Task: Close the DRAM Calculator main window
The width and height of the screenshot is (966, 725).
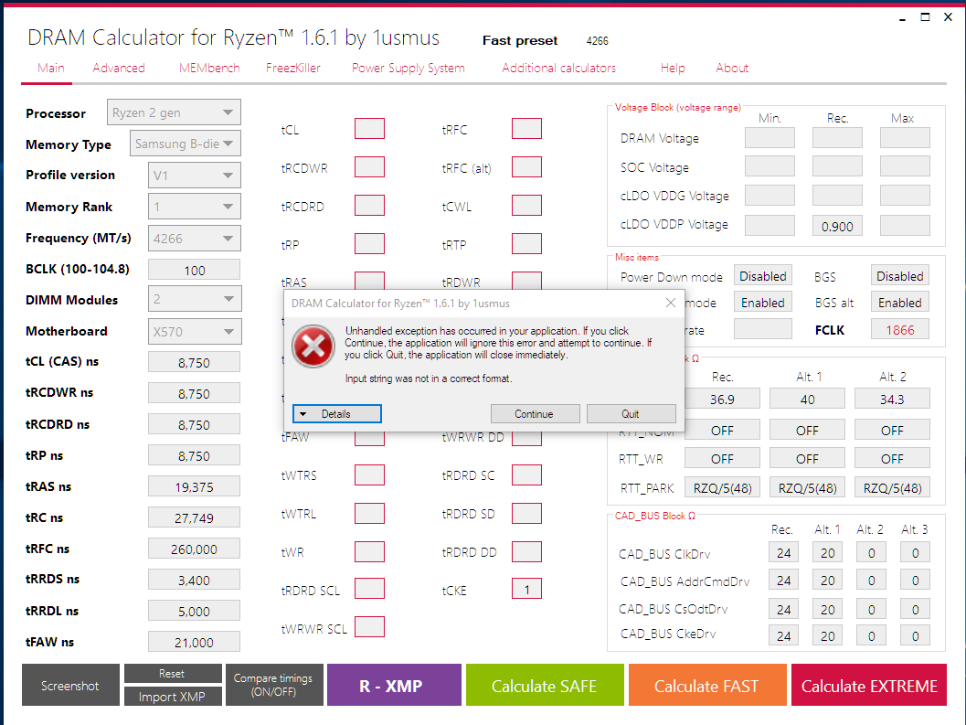Action: point(948,17)
